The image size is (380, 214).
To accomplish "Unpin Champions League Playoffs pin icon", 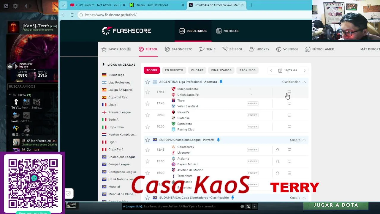I will (x=218, y=140).
